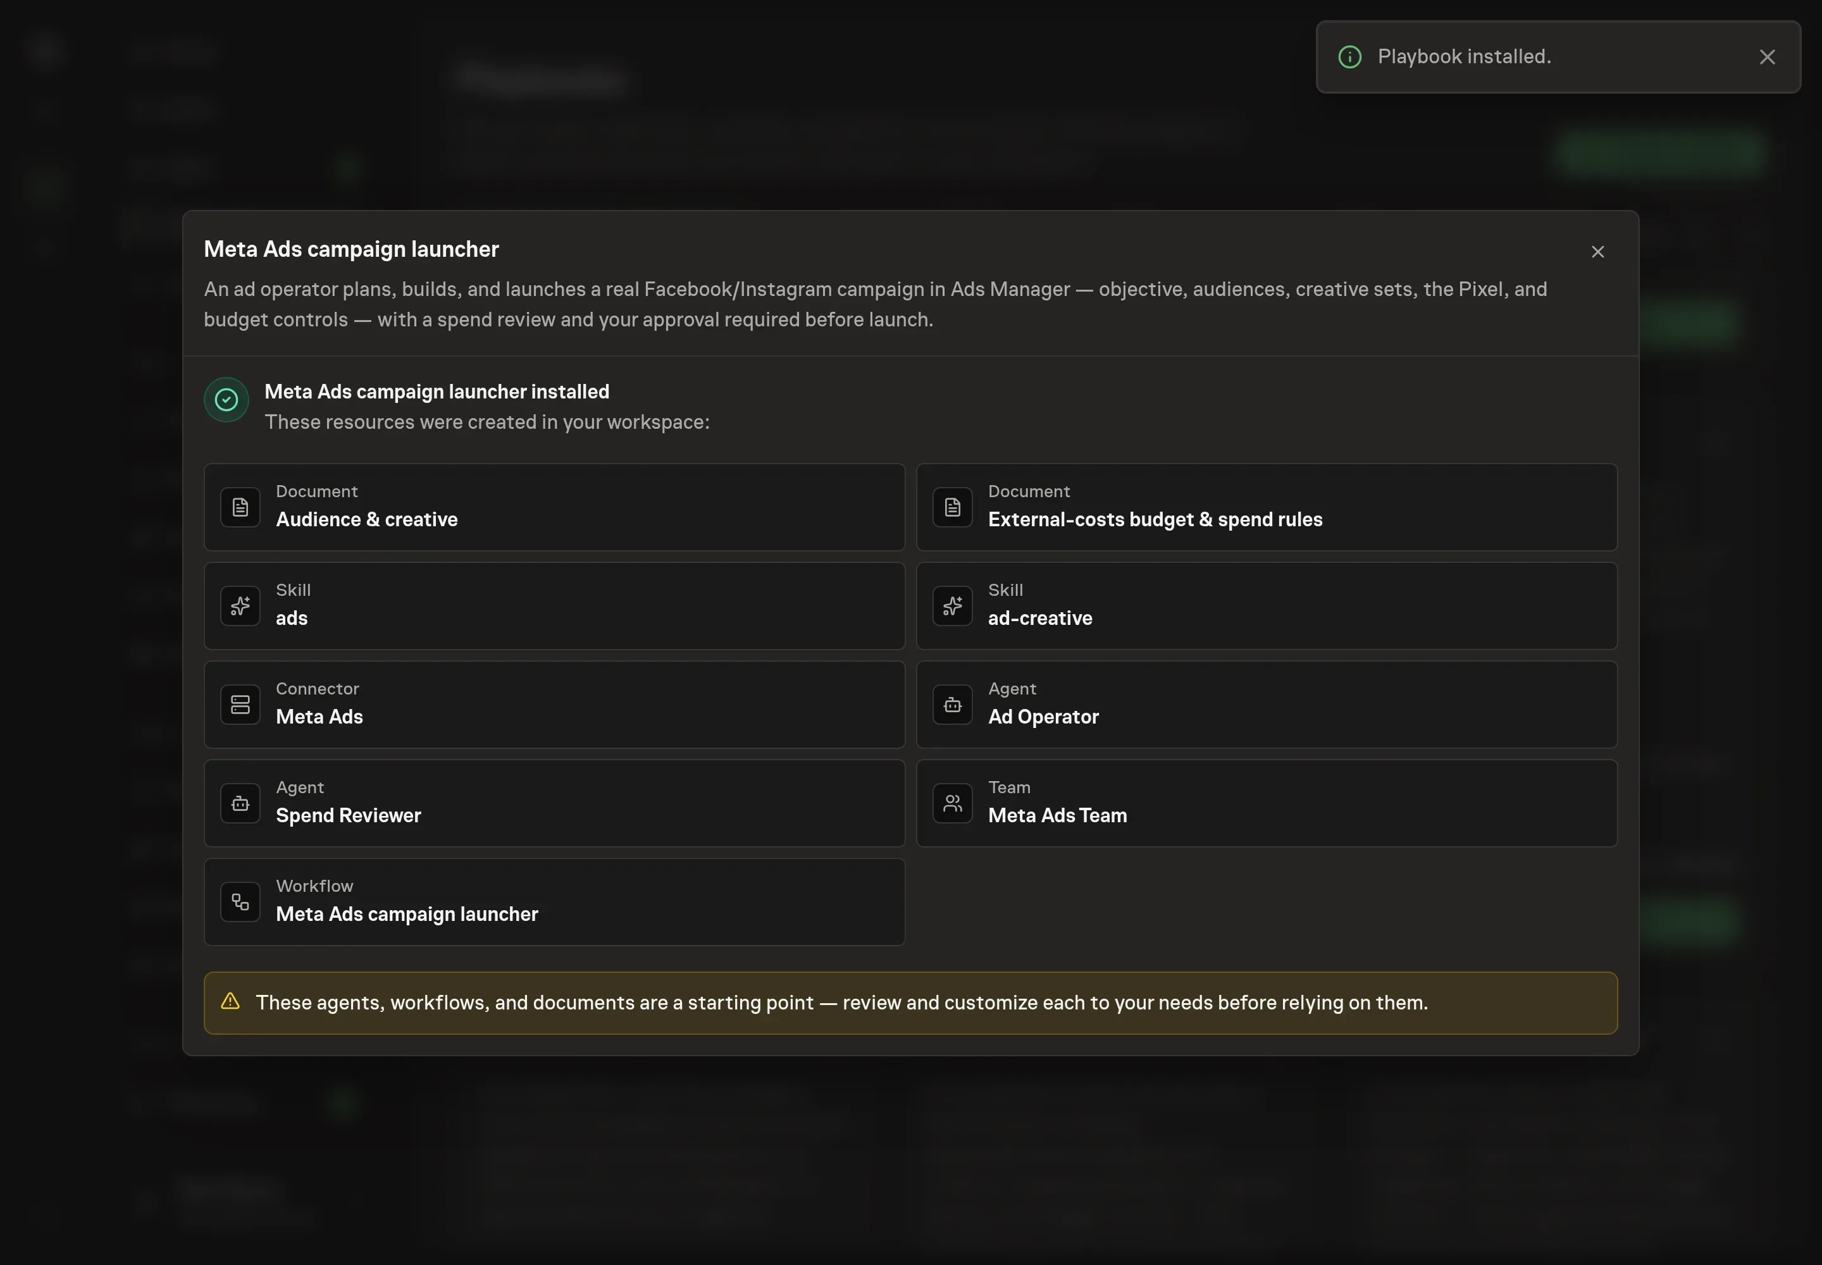The height and width of the screenshot is (1265, 1822).
Task: Click the Connector label above Meta Ads
Action: tap(317, 689)
